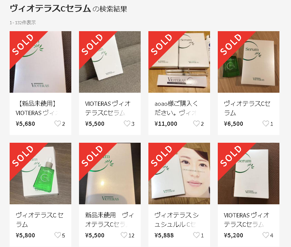Screen dimensions: 291x247
Task: Open ヴィオテラス シュシュルルC listing title
Action: pyautogui.click(x=177, y=220)
